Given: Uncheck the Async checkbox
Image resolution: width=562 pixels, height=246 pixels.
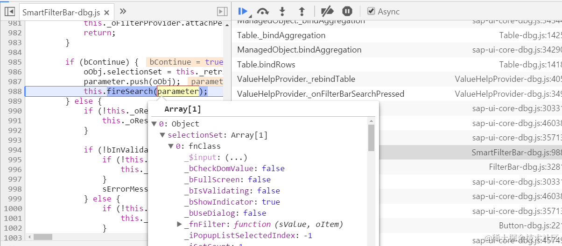Looking at the screenshot, I should tap(371, 11).
